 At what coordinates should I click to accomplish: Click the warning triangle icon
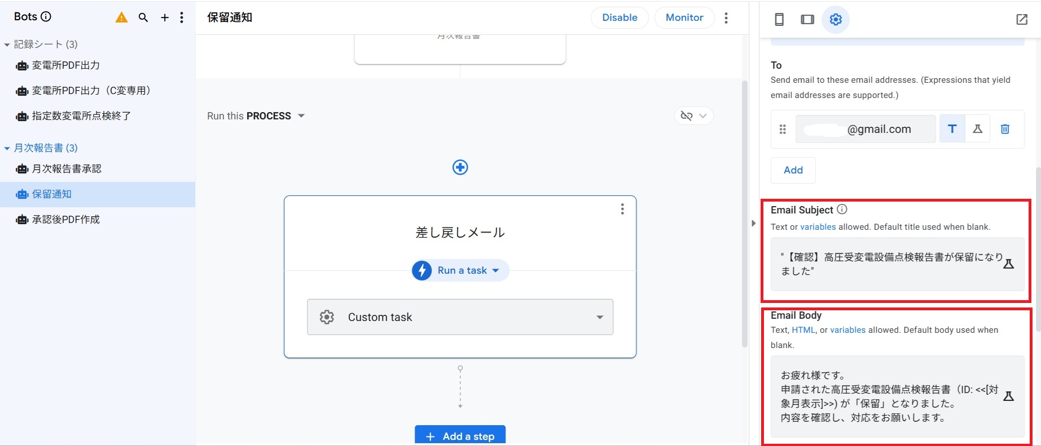(121, 17)
